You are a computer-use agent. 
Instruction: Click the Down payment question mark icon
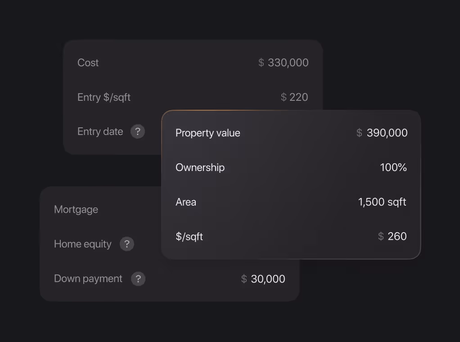[138, 279]
